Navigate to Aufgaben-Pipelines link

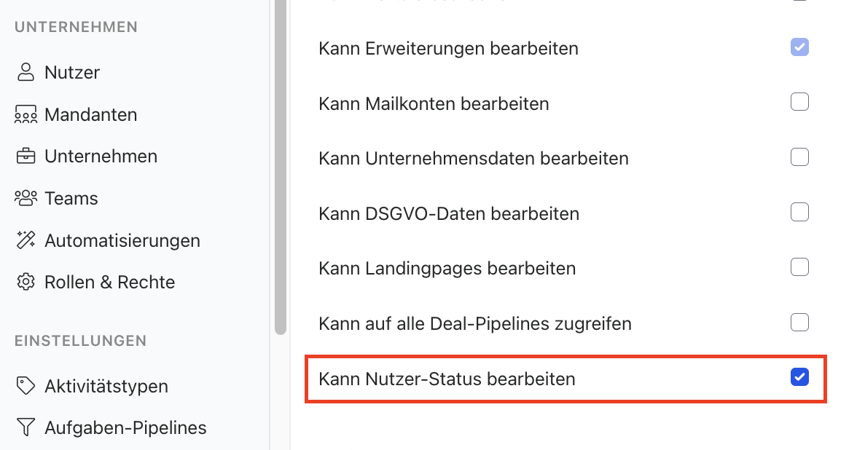125,427
